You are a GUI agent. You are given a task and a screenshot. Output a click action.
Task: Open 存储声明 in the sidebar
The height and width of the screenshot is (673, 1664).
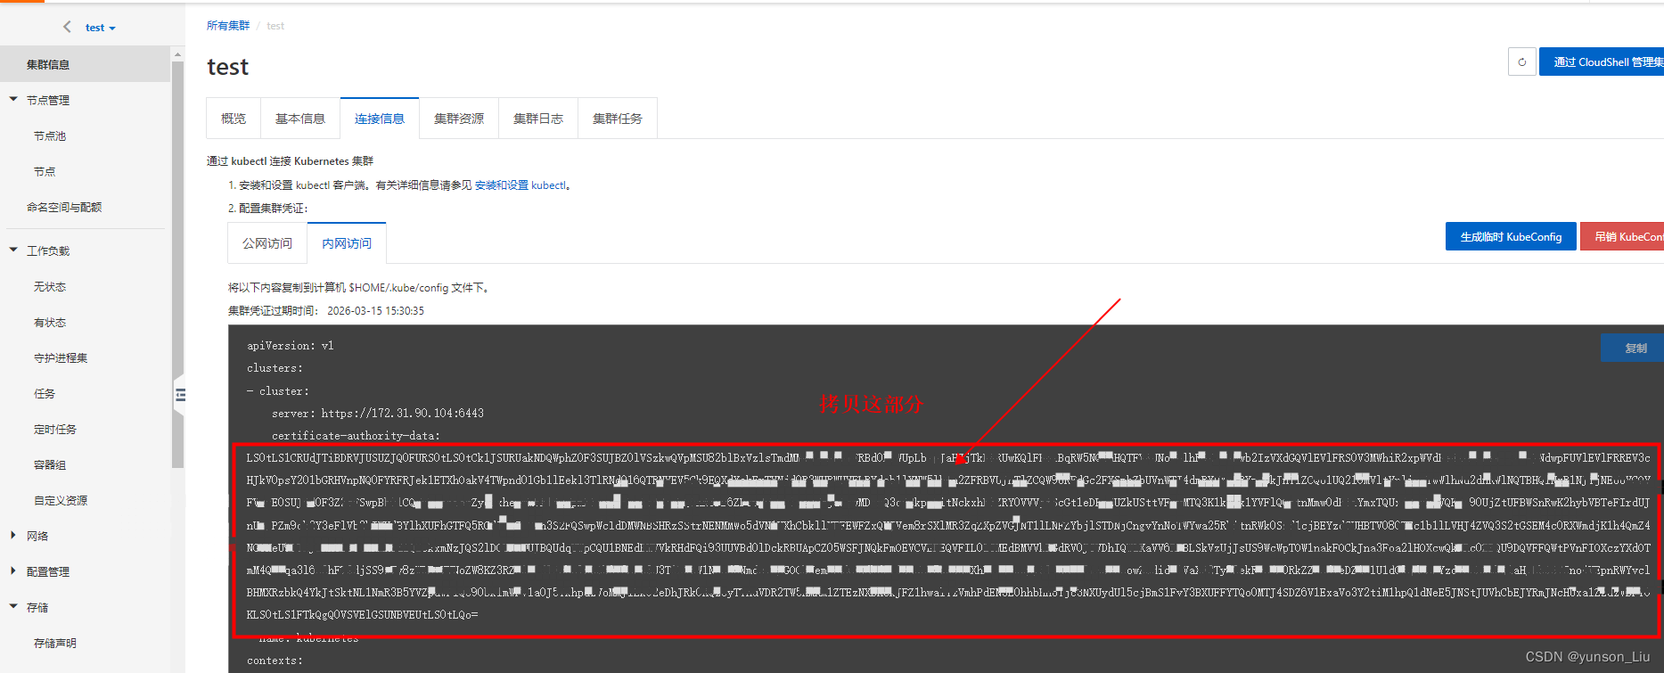(55, 644)
